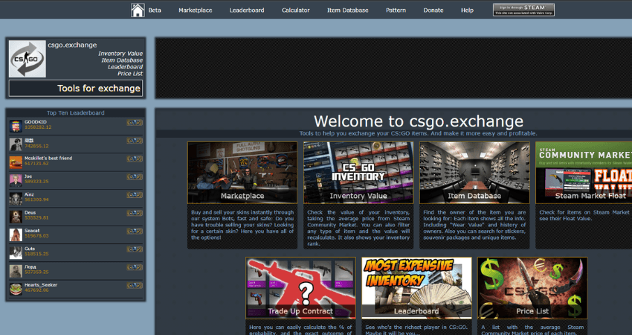The width and height of the screenshot is (632, 335).
Task: Select the Seacat player name
Action: (32, 231)
